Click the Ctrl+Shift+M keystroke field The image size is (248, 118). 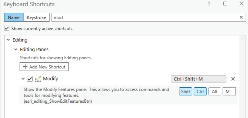coord(199,79)
